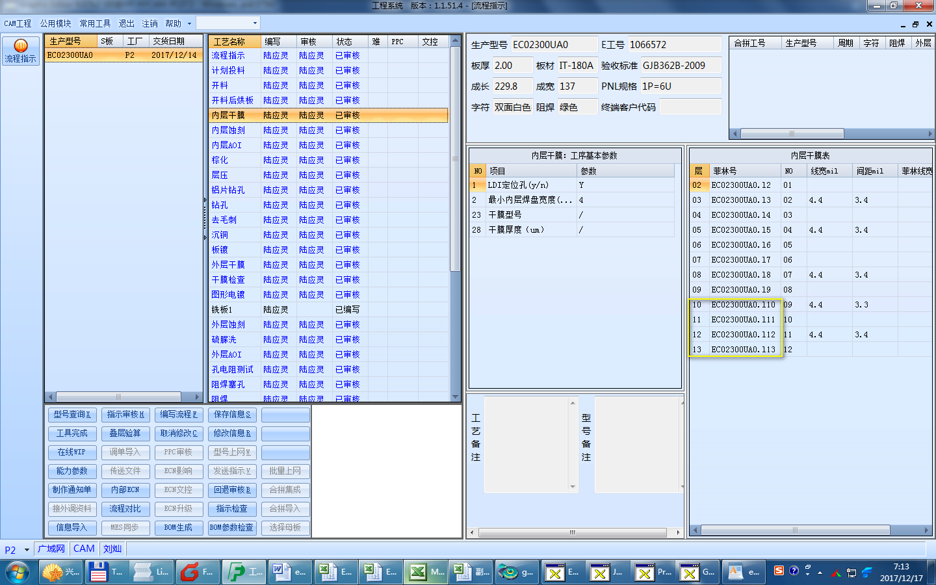
Task: Open the 公用模块 menu
Action: tap(55, 23)
